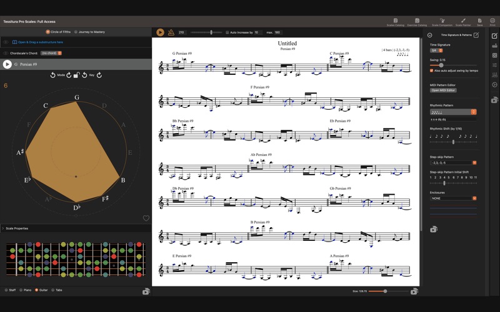
Task: Select Tabs view radio button
Action: point(53,290)
